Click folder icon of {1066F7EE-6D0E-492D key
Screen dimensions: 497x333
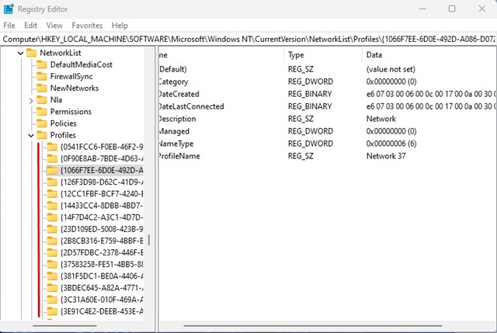click(x=52, y=170)
